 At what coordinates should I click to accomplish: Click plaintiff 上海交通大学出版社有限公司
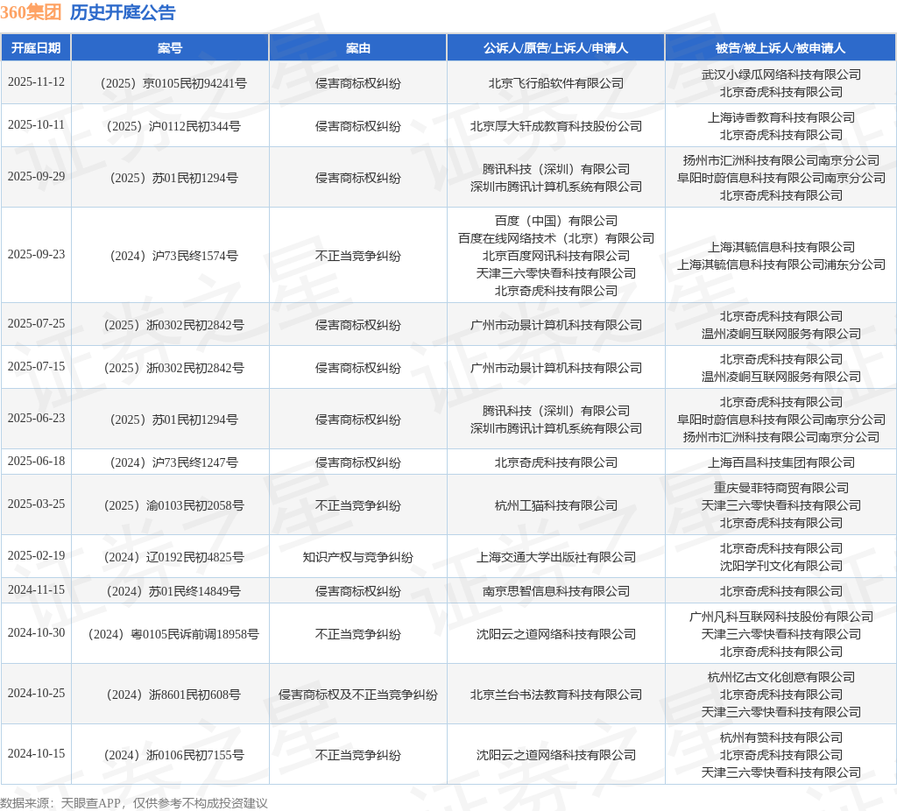point(556,557)
